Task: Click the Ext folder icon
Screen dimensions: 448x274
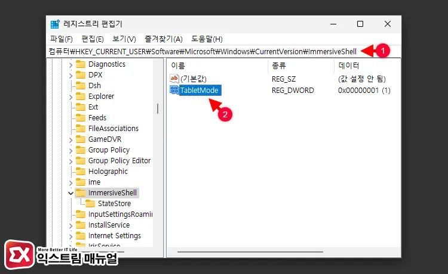Action: point(81,107)
